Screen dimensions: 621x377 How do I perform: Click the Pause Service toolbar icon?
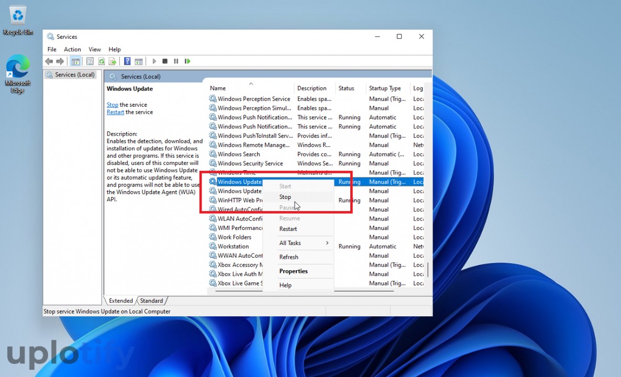pos(176,61)
